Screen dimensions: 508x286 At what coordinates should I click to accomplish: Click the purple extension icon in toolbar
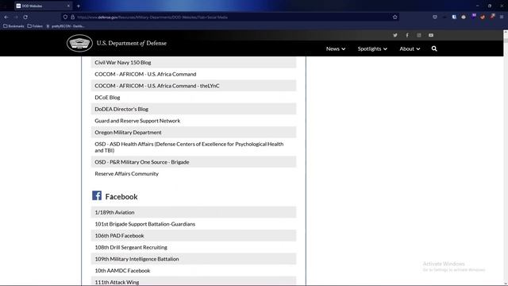[x=474, y=16]
